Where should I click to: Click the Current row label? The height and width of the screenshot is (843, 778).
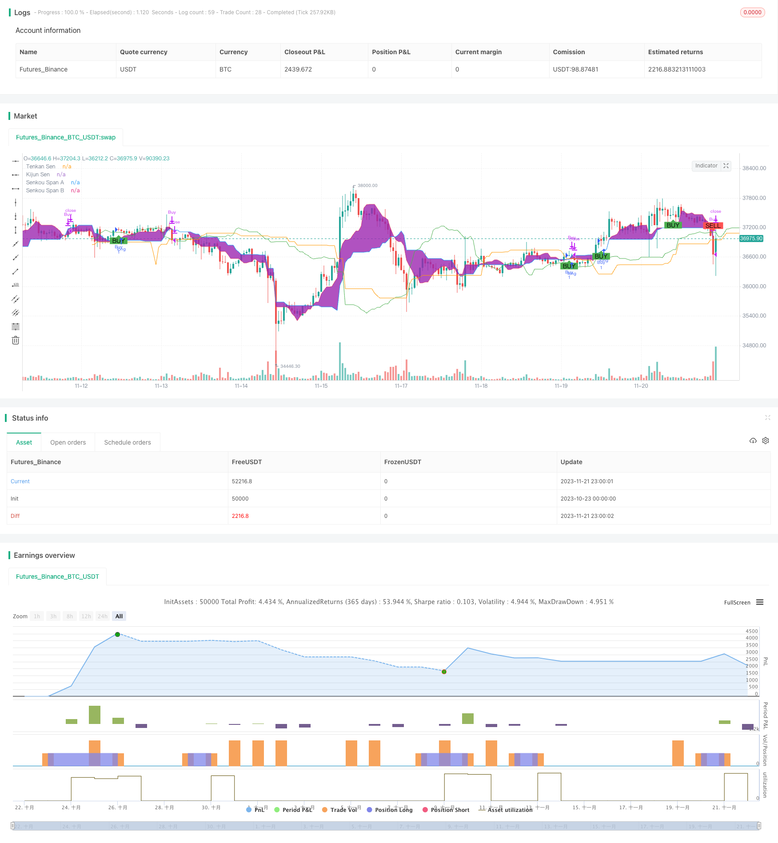(x=20, y=481)
